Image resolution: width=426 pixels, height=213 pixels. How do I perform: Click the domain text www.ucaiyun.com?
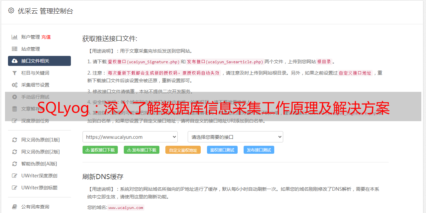click(x=126, y=207)
